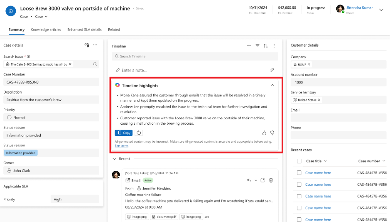Image resolution: width=390 pixels, height=222 pixels.
Task: Regenerate the timeline highlights summary
Action: (139, 133)
